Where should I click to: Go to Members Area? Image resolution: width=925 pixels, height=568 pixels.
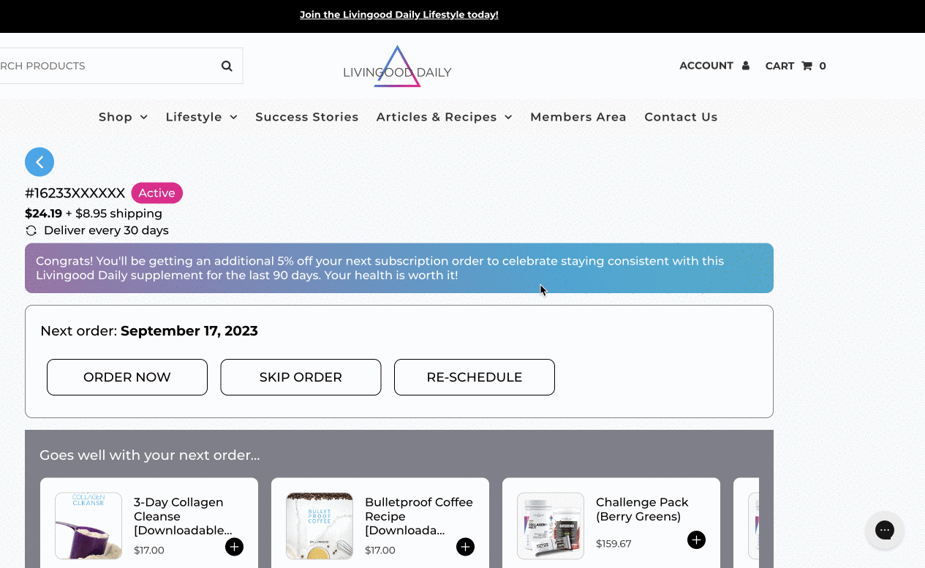[x=578, y=117]
